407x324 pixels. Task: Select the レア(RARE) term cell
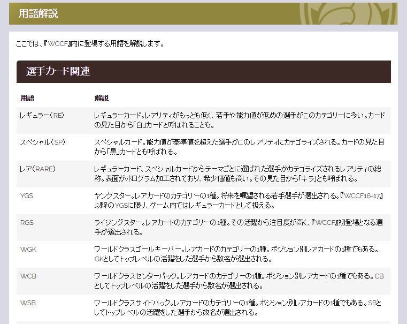point(37,169)
